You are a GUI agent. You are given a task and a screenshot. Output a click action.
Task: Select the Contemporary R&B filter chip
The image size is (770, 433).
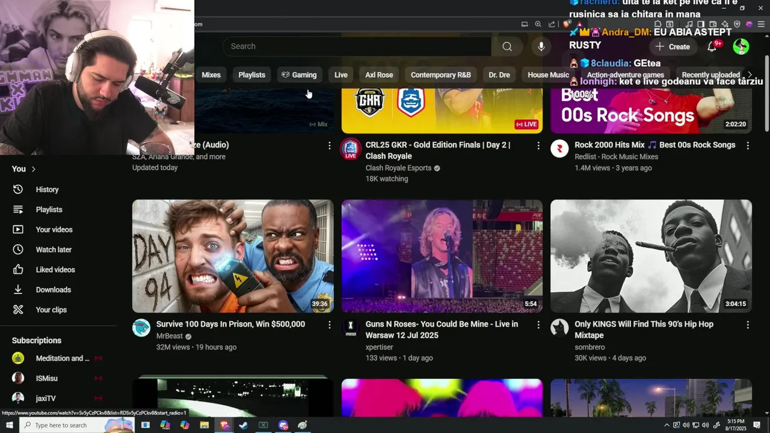441,75
